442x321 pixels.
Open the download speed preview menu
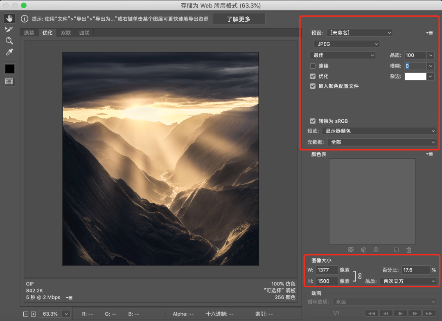click(x=69, y=298)
